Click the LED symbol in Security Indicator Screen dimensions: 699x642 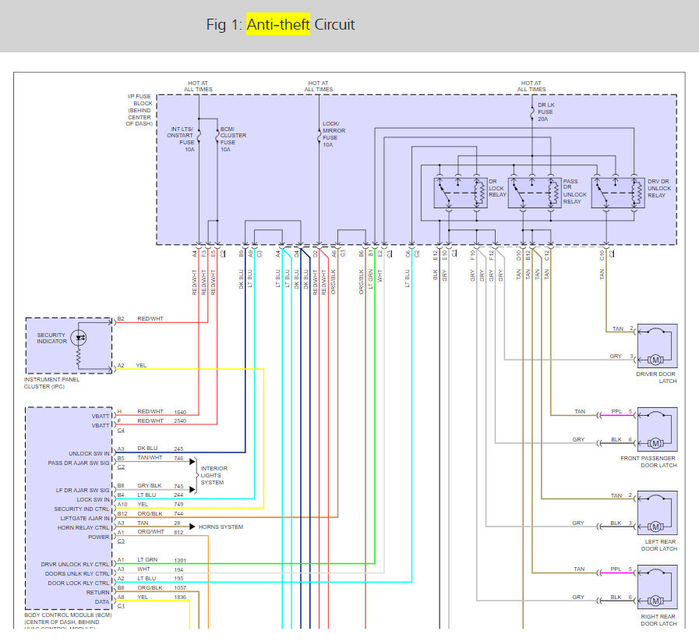pyautogui.click(x=79, y=338)
